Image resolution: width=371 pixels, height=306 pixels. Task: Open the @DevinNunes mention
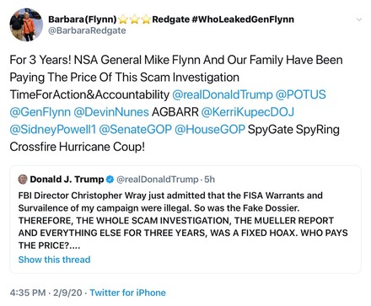(x=111, y=112)
